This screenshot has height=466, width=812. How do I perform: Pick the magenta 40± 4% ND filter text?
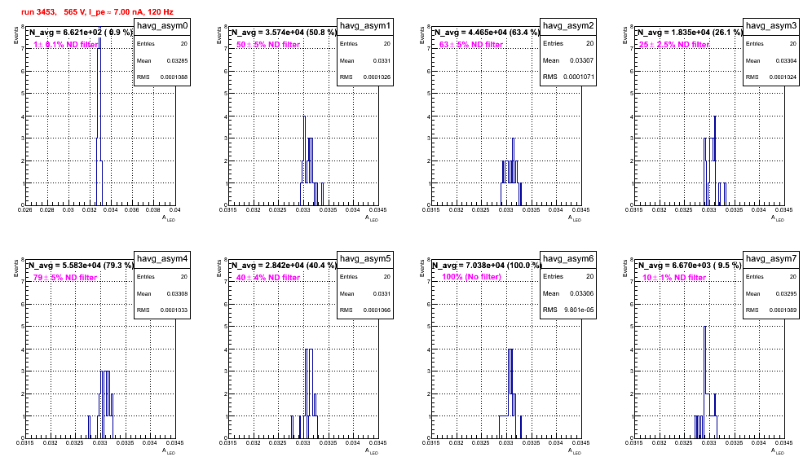268,278
